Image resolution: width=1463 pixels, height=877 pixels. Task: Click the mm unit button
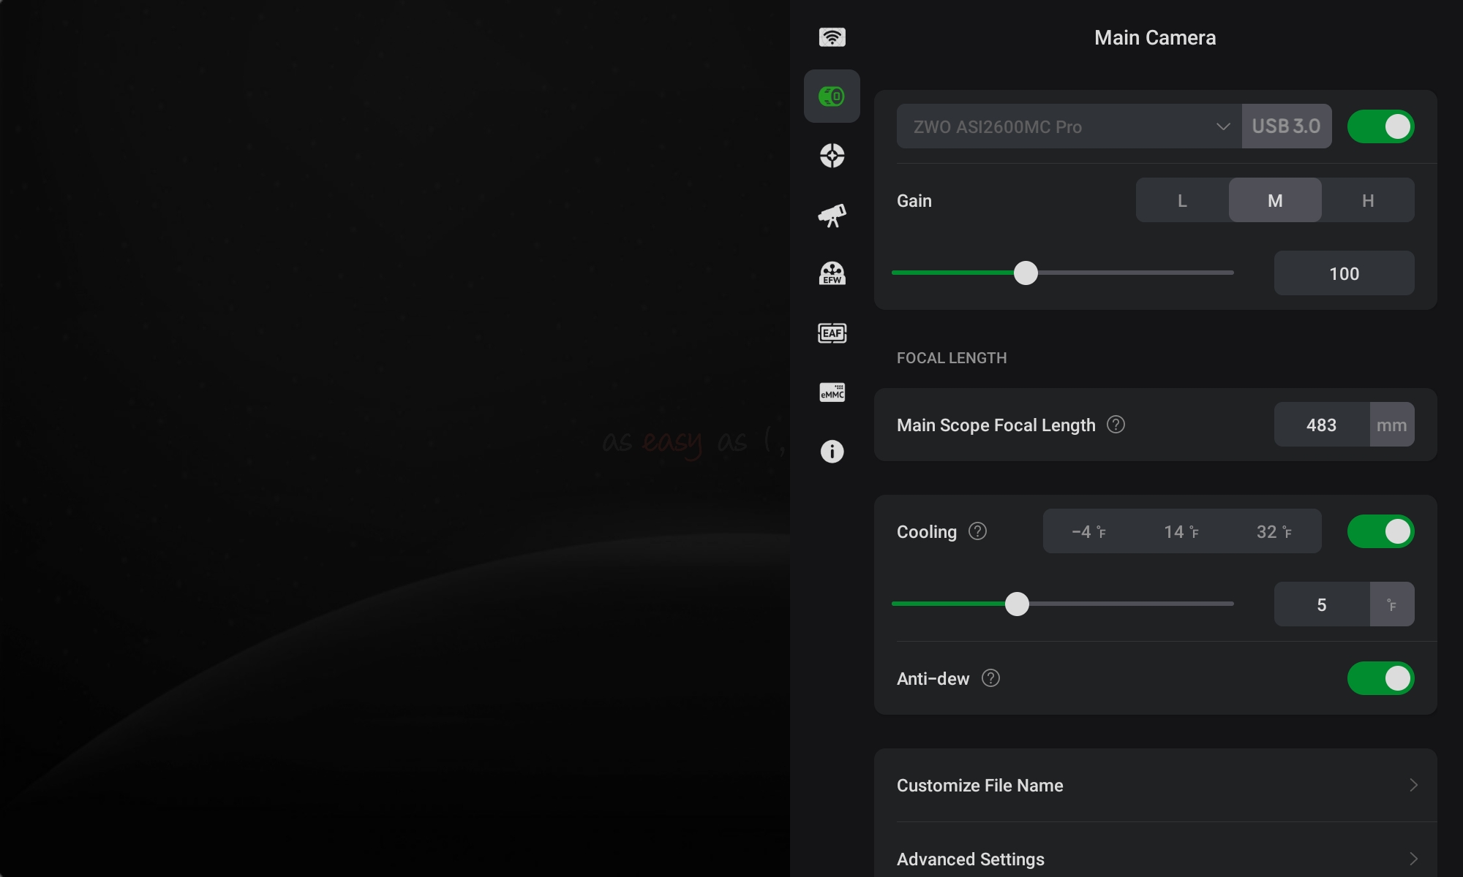(x=1391, y=425)
